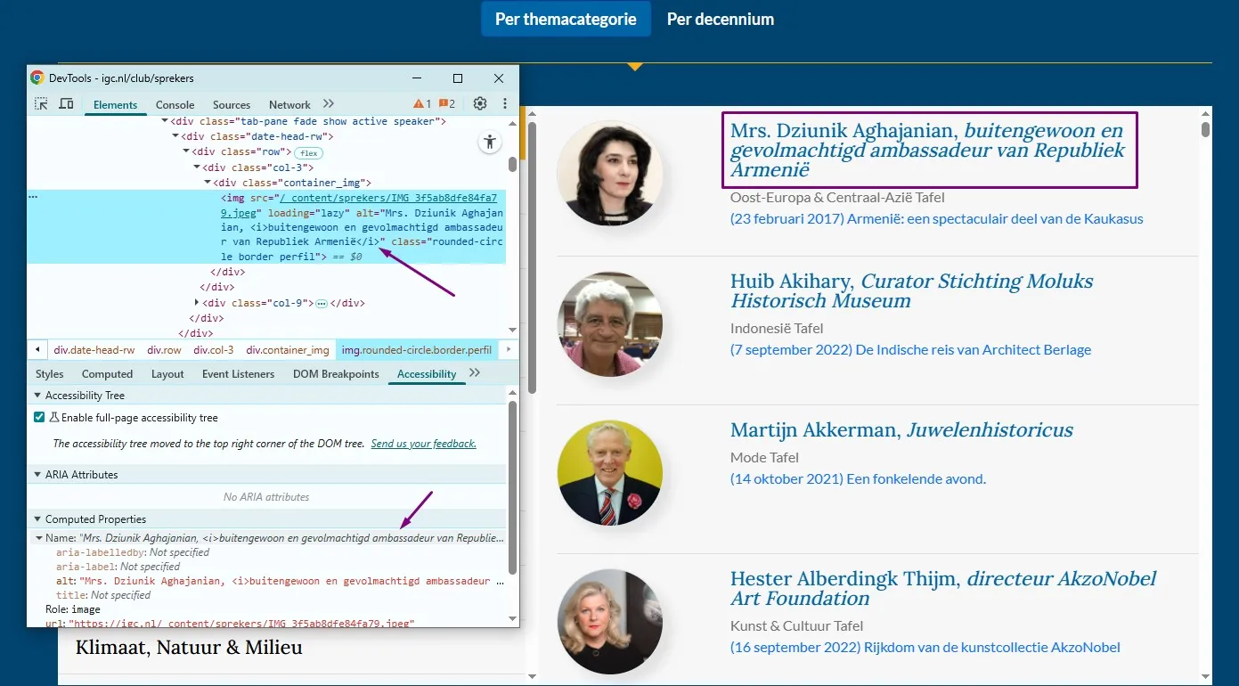The width and height of the screenshot is (1239, 686).
Task: Collapse the ARIA Attributes section
Action: pos(37,475)
